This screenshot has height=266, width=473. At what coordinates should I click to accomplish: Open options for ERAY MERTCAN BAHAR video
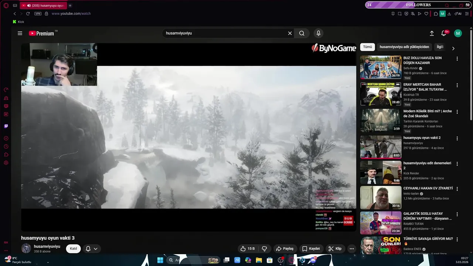(x=457, y=85)
